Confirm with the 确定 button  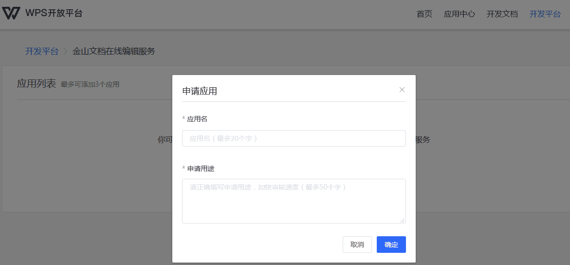pyautogui.click(x=391, y=245)
